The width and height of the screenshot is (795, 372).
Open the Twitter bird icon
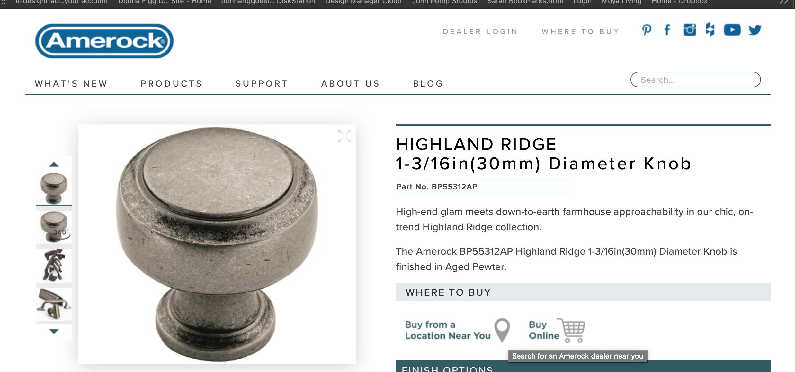tap(755, 30)
